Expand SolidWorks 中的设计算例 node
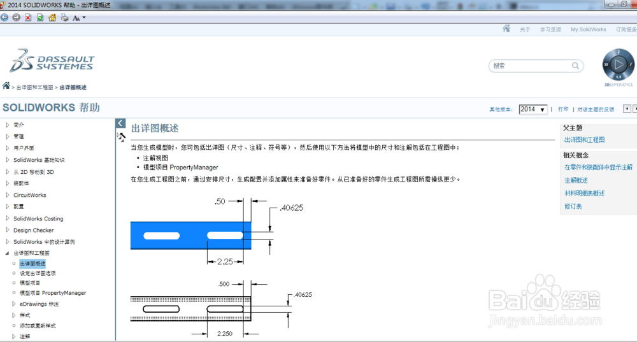The image size is (637, 342). 7,241
